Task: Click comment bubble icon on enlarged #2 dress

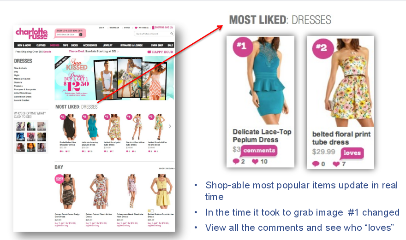Action: pyautogui.click(x=316, y=164)
